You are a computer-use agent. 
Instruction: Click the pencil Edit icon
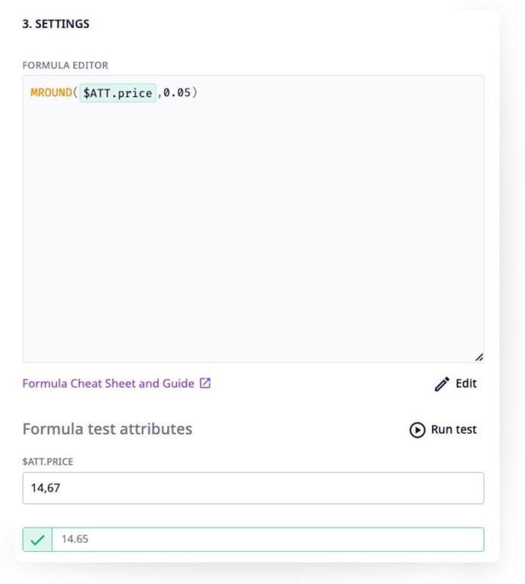pyautogui.click(x=442, y=384)
